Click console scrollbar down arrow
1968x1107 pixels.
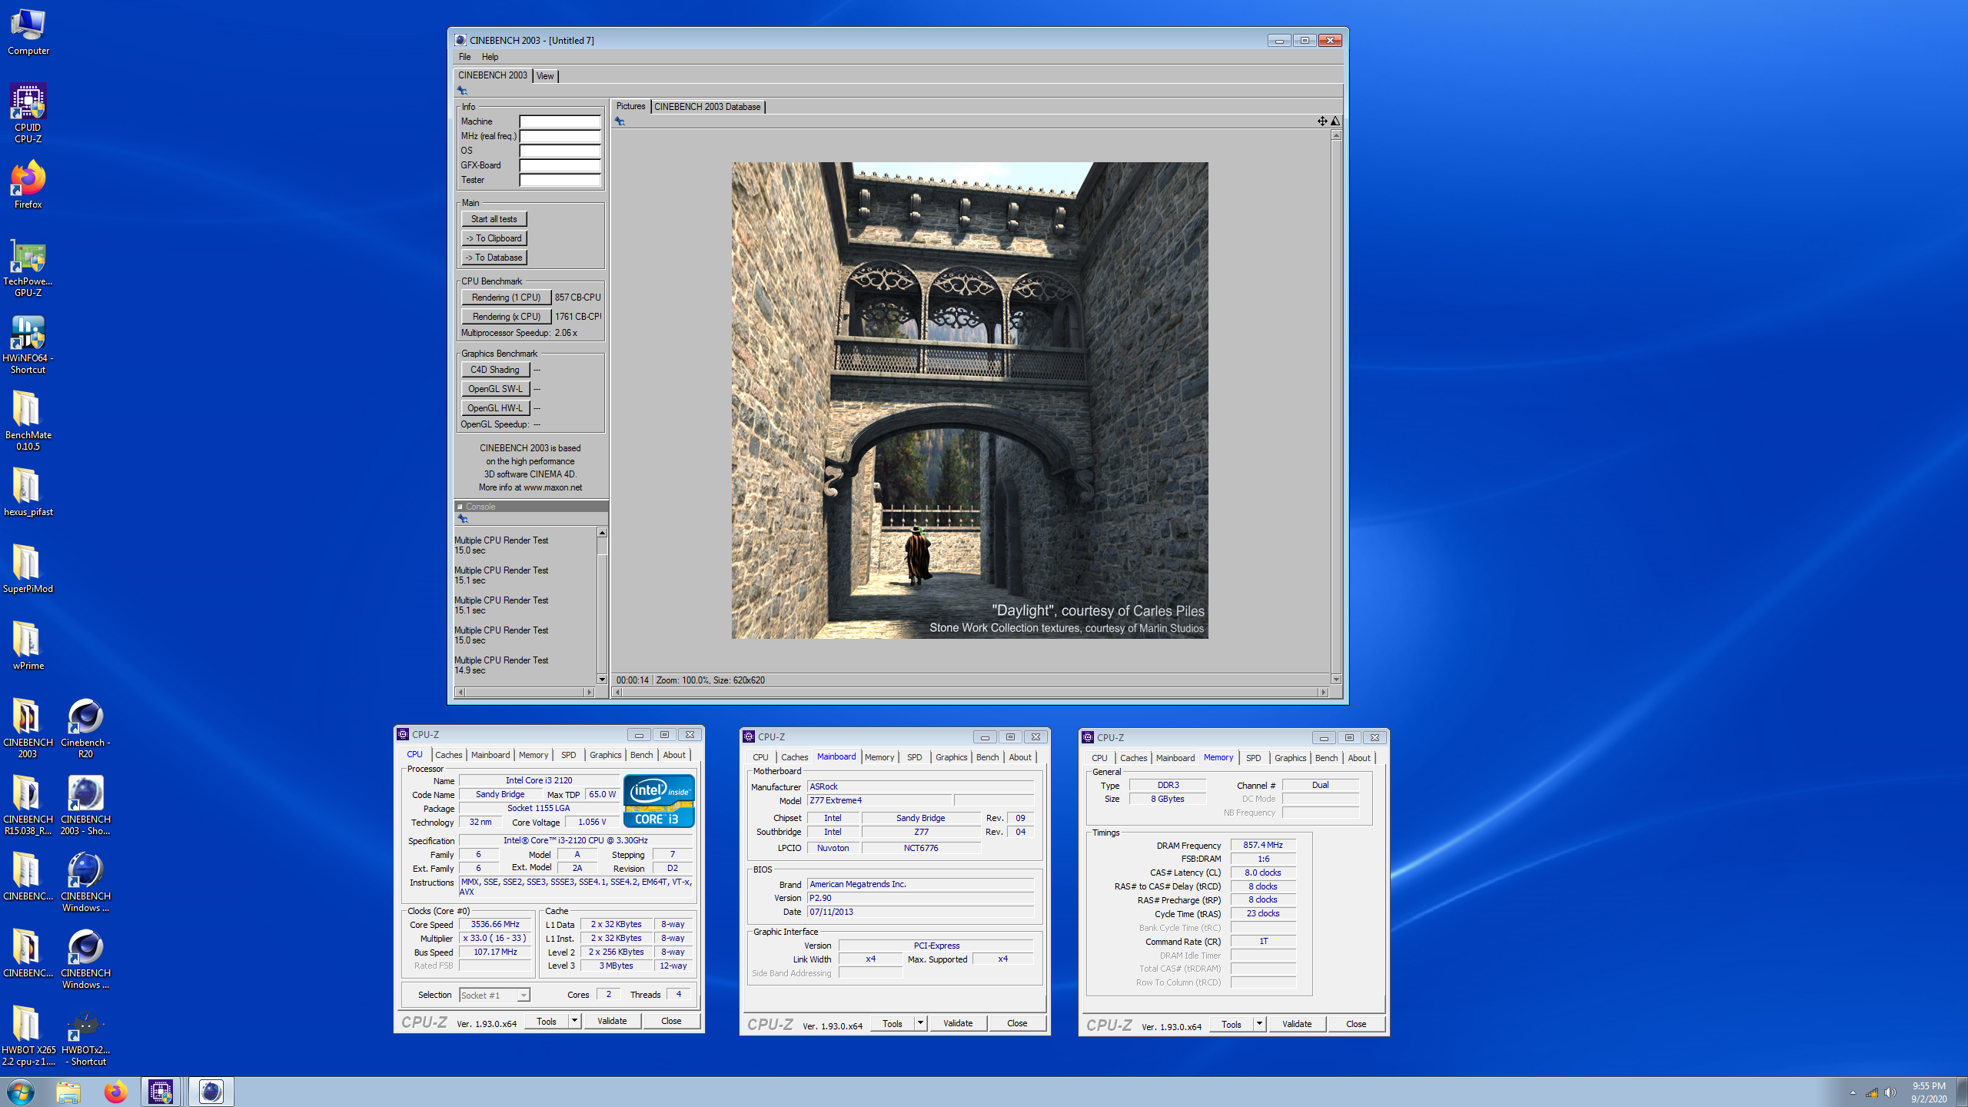coord(602,679)
